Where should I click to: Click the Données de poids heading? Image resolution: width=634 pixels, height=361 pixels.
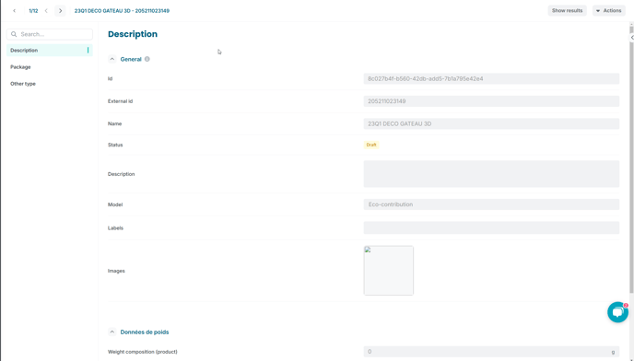click(x=145, y=332)
